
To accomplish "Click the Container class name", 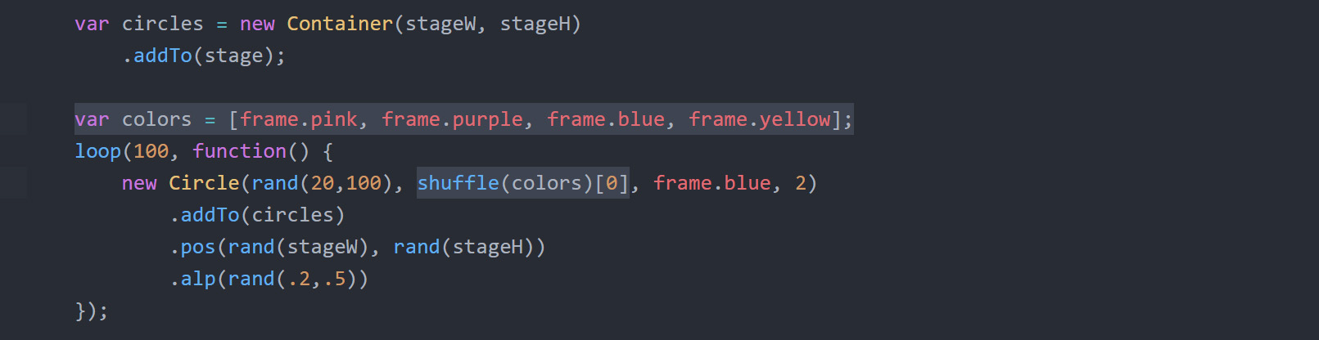I will point(340,24).
